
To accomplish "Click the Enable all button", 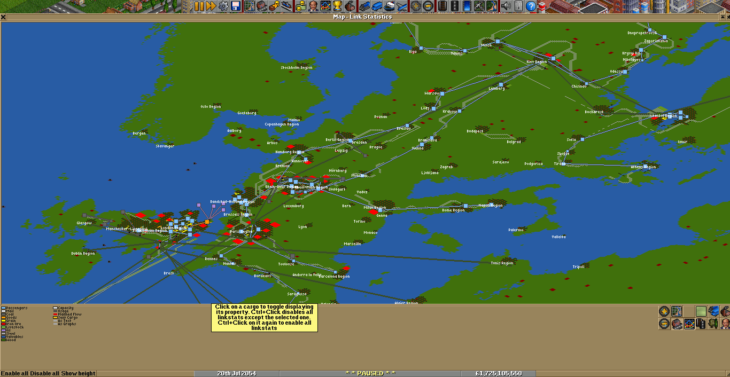I will (x=15, y=373).
